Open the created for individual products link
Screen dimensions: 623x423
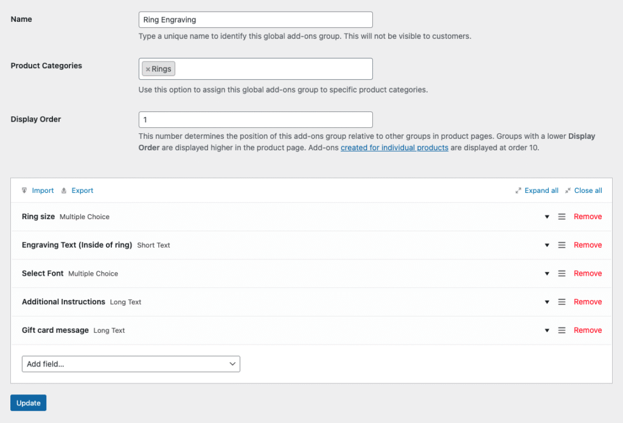(394, 148)
